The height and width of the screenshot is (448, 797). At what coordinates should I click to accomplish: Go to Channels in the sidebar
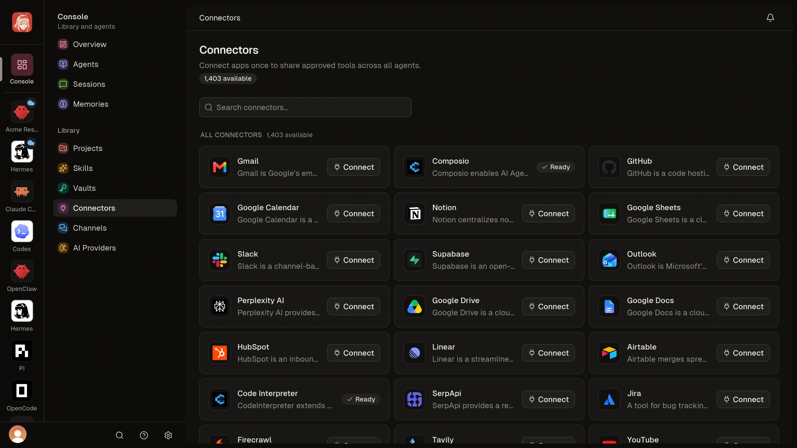pyautogui.click(x=115, y=228)
